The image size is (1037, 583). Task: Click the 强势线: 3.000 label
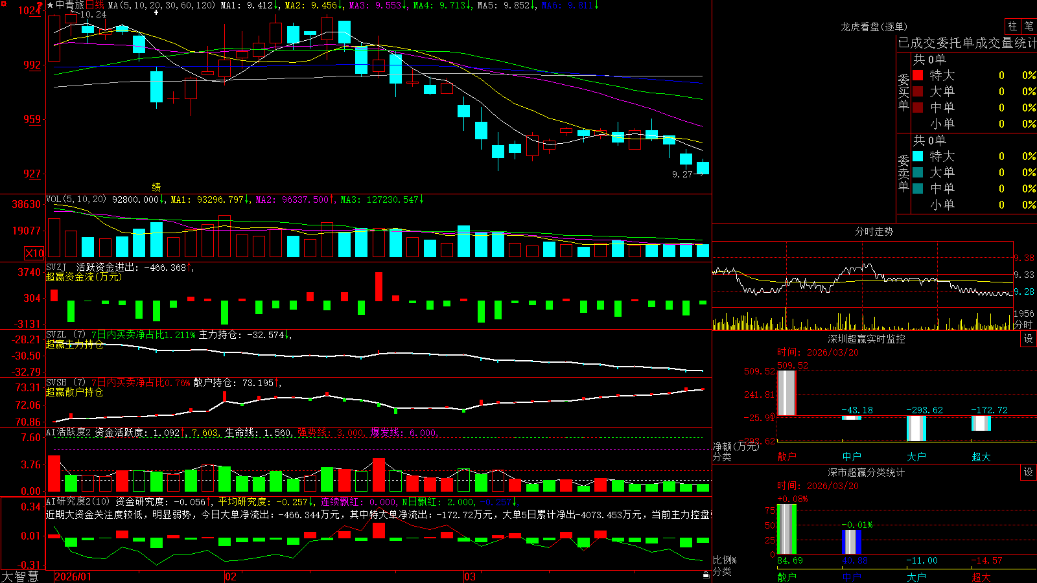coord(331,432)
